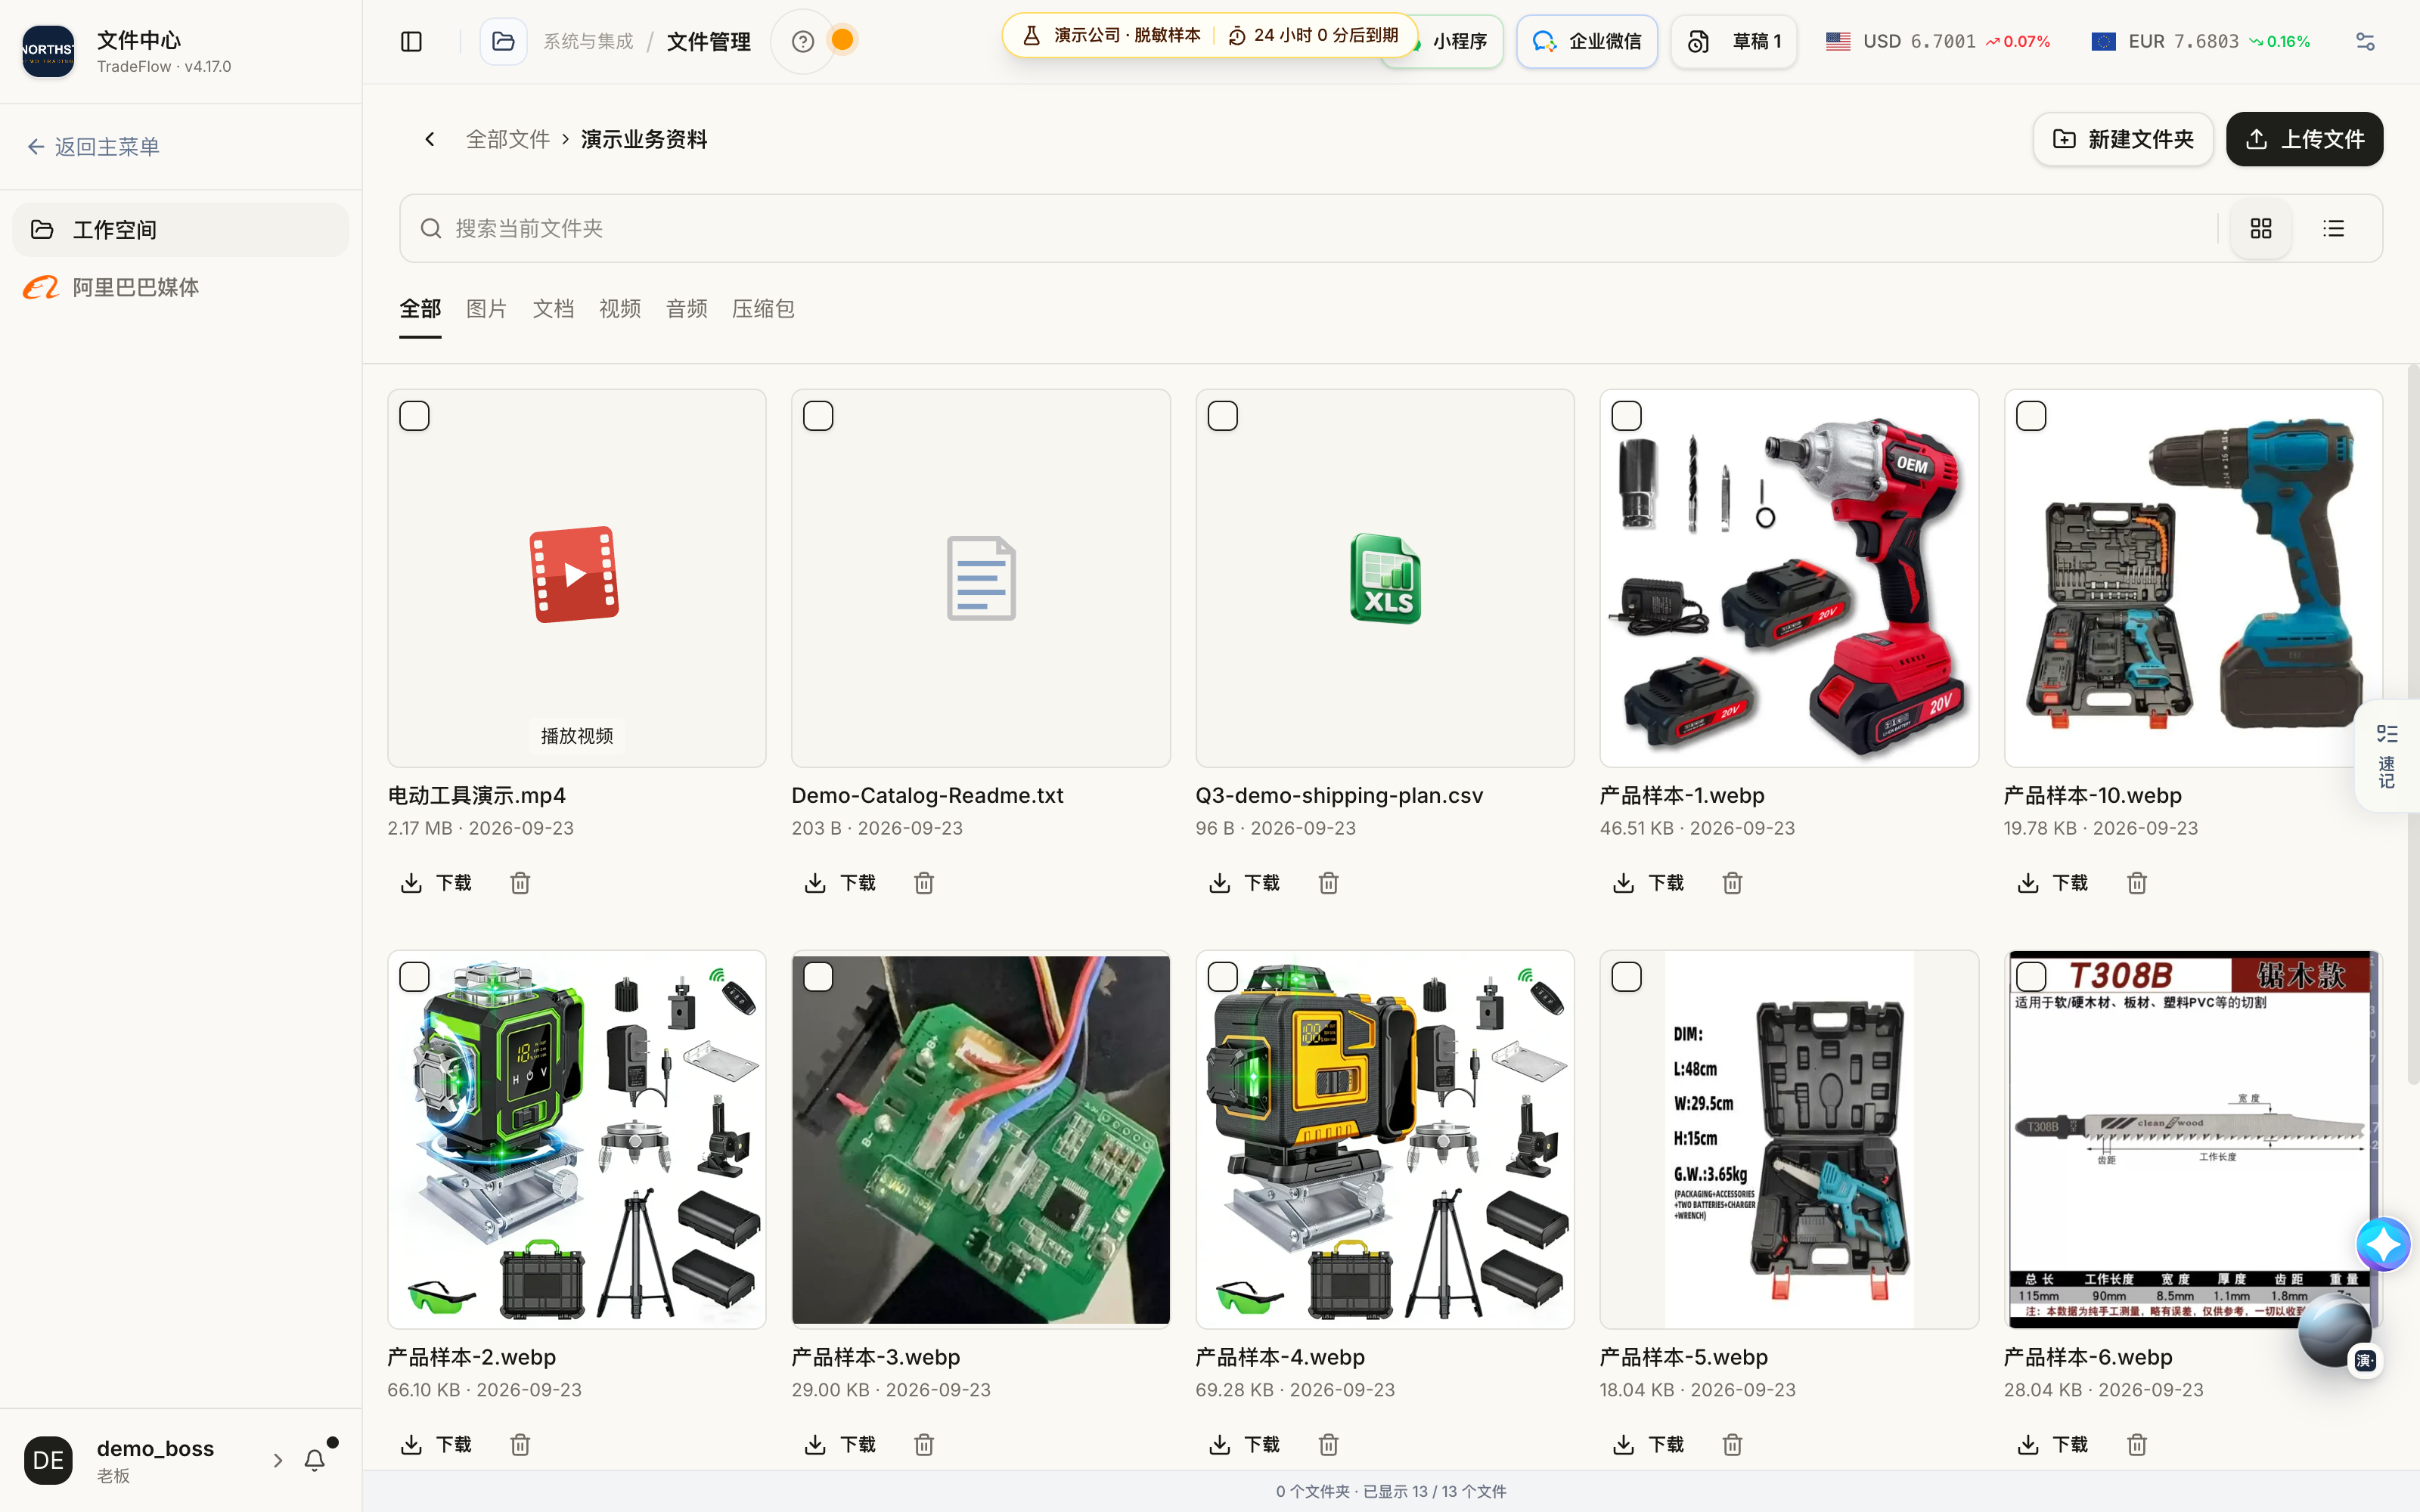Click 返回主菜单 link
This screenshot has width=2420, height=1512.
point(93,147)
